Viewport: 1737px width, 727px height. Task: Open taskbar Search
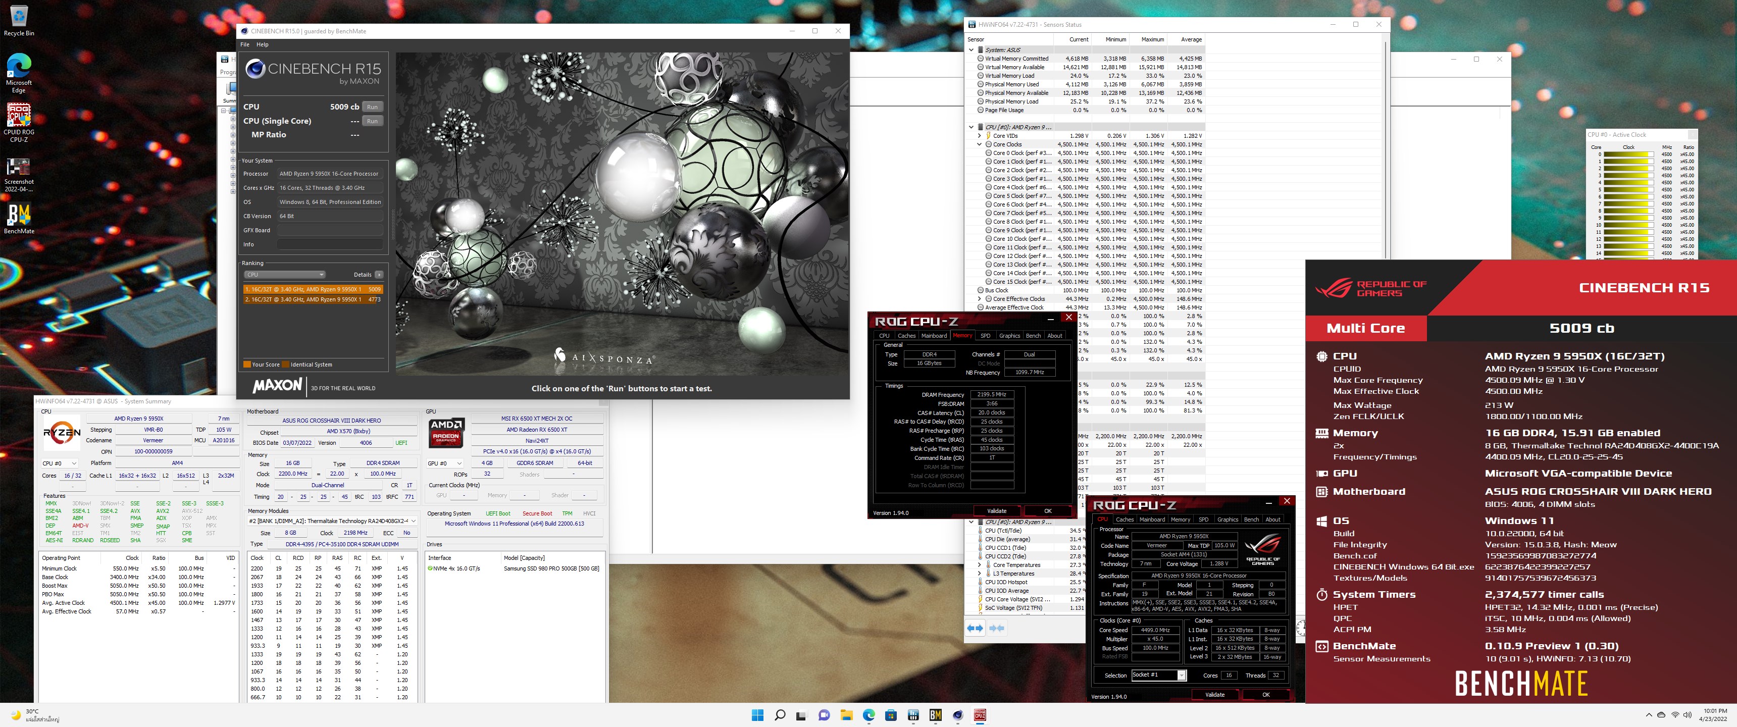click(780, 715)
